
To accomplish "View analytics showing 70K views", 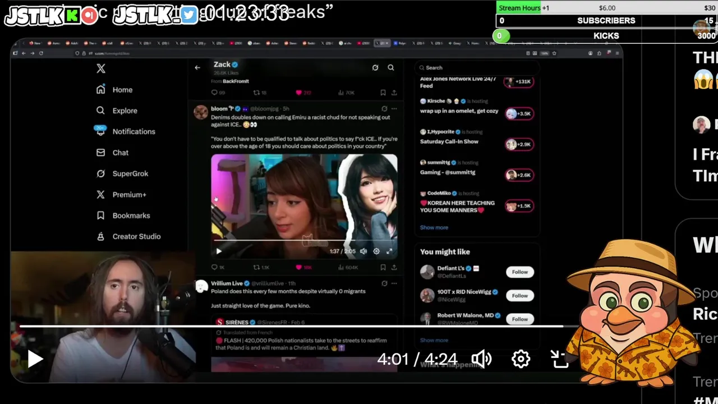I will 346,93.
